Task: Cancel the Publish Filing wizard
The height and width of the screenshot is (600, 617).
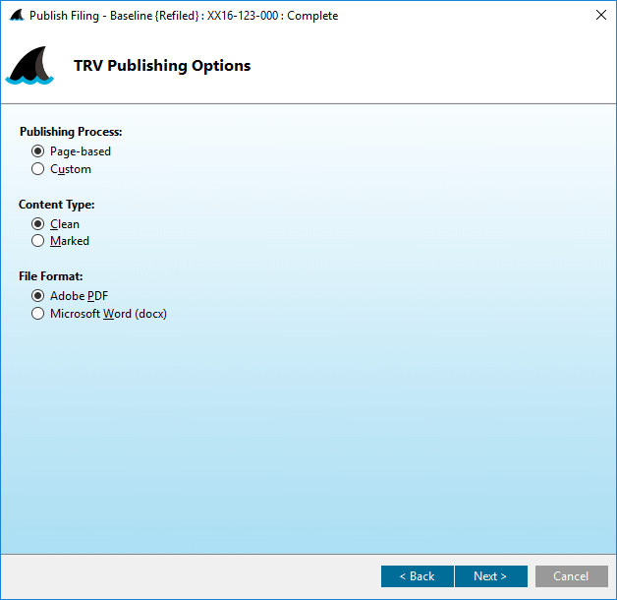Action: tap(572, 576)
